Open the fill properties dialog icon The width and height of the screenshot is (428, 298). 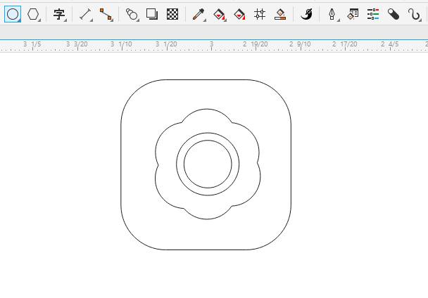tap(353, 14)
